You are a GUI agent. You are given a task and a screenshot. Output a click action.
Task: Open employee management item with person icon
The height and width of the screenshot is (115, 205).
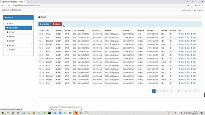pos(18,32)
